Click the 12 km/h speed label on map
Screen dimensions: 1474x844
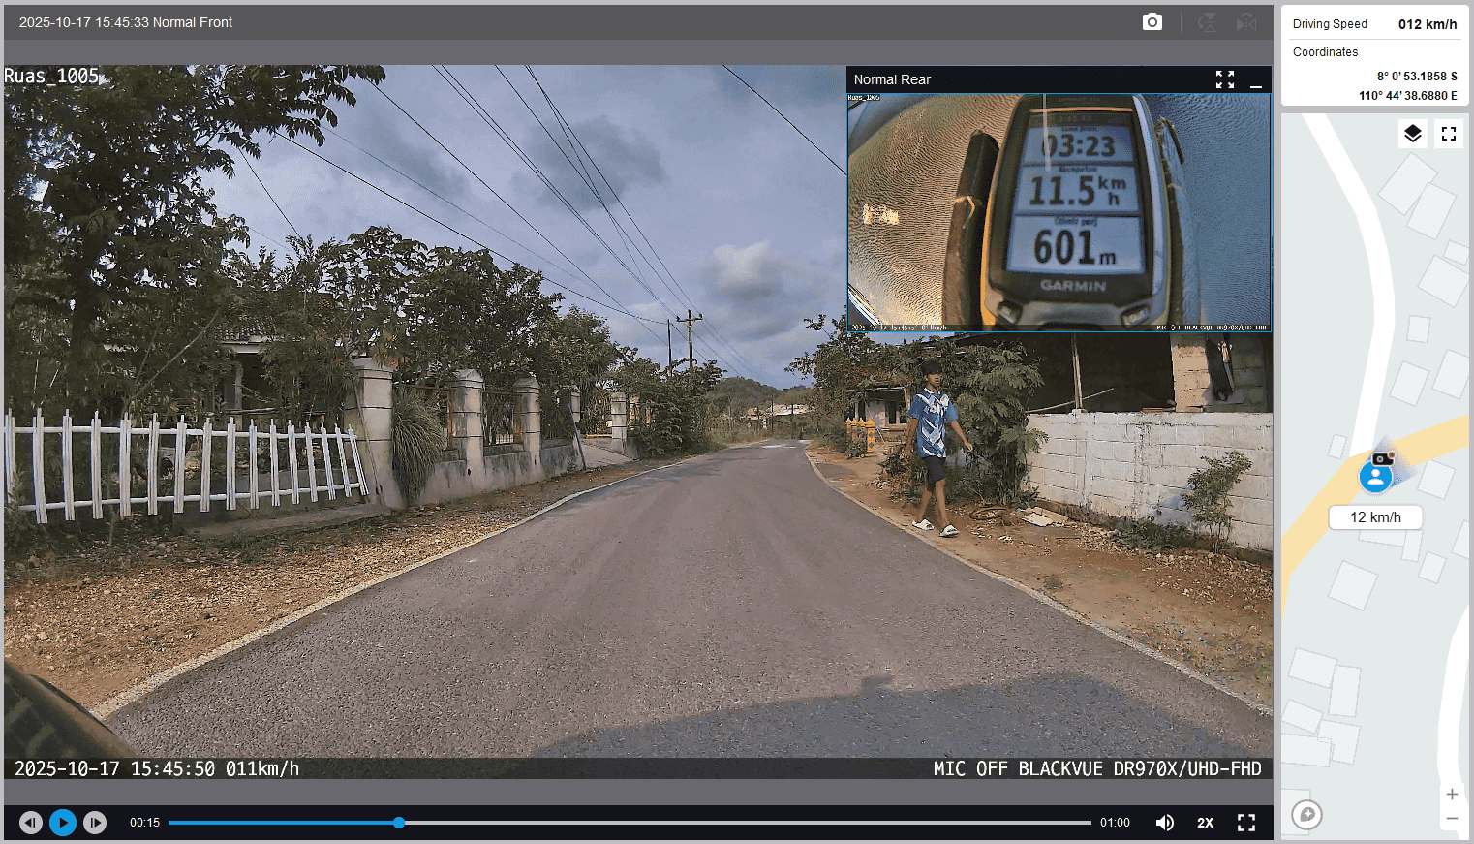pos(1375,517)
